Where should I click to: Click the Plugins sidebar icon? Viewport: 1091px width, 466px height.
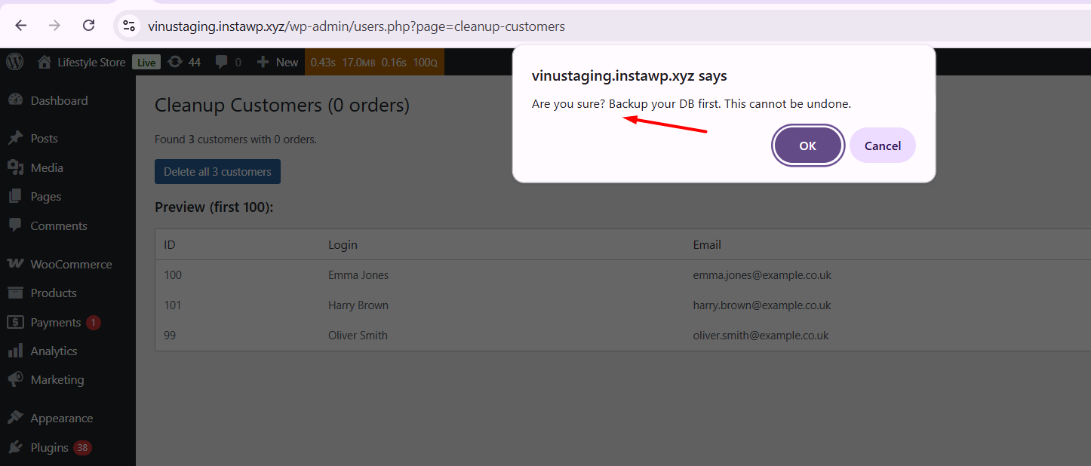[15, 447]
